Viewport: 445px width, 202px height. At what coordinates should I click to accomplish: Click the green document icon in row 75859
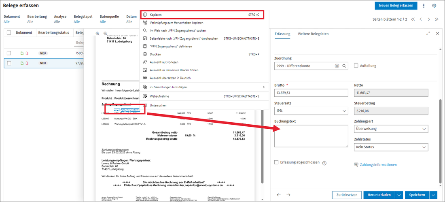[22, 53]
